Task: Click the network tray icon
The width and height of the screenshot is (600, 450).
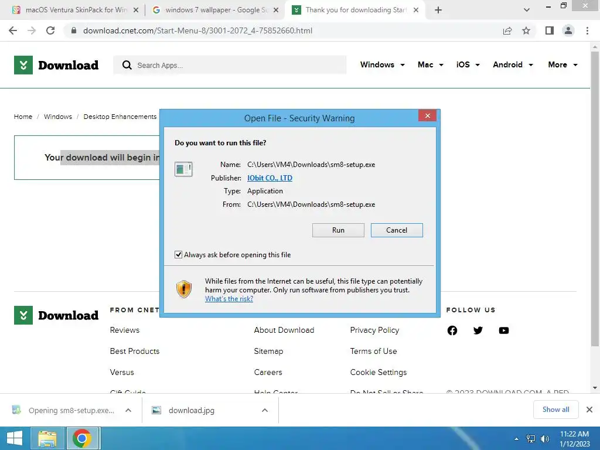Action: click(531, 439)
